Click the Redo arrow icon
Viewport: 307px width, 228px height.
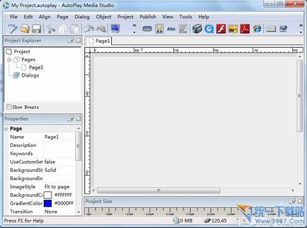point(101,29)
